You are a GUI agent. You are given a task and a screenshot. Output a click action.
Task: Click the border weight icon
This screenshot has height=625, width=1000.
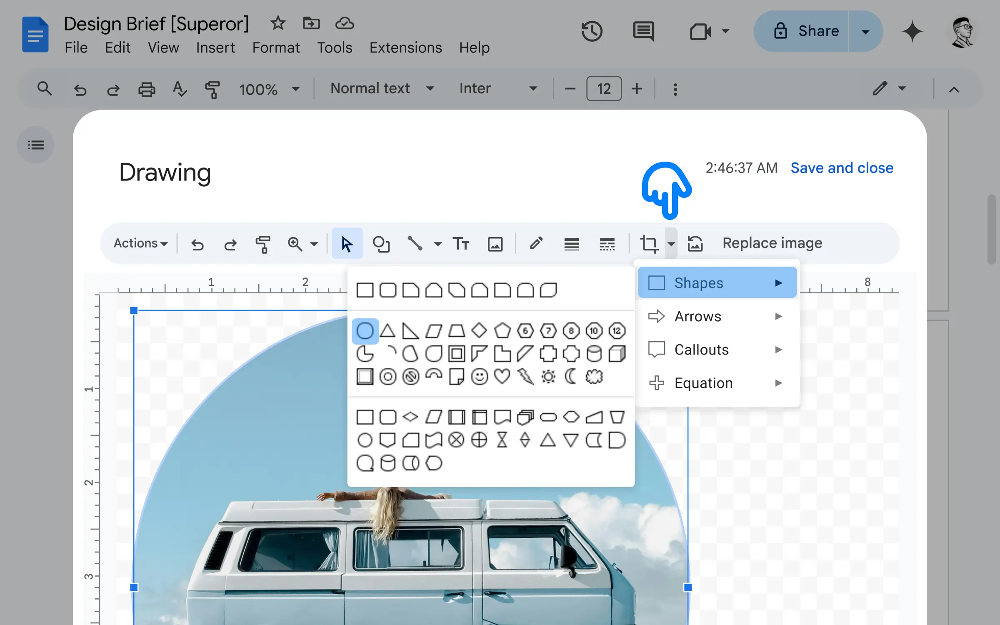tap(572, 244)
